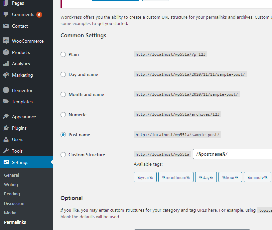
Task: Select the Numeric permalink radio button
Action: pos(63,115)
